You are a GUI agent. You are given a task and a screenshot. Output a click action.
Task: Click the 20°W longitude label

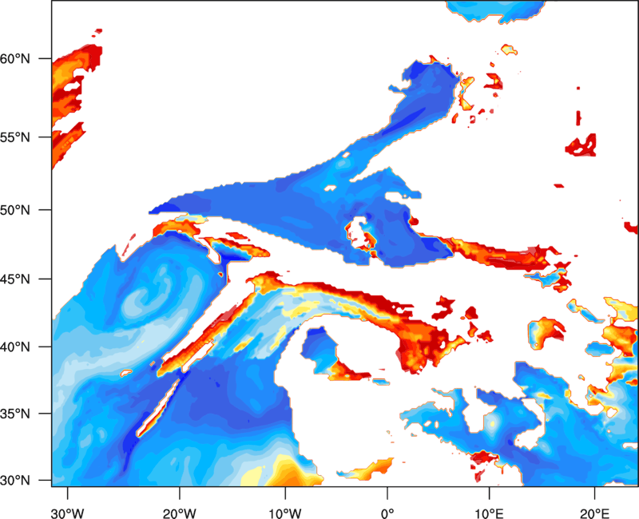[180, 513]
